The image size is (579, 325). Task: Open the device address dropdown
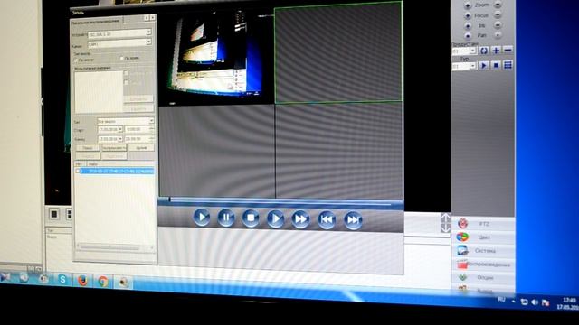pos(148,32)
